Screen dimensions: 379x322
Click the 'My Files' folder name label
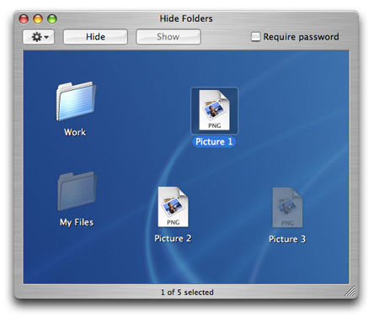click(77, 222)
